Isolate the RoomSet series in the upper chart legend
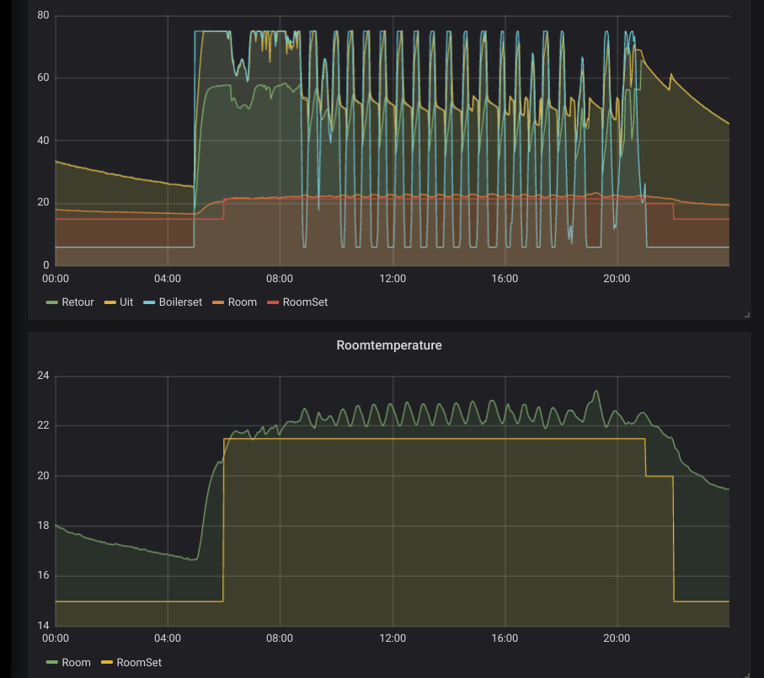This screenshot has height=678, width=764. tap(305, 302)
